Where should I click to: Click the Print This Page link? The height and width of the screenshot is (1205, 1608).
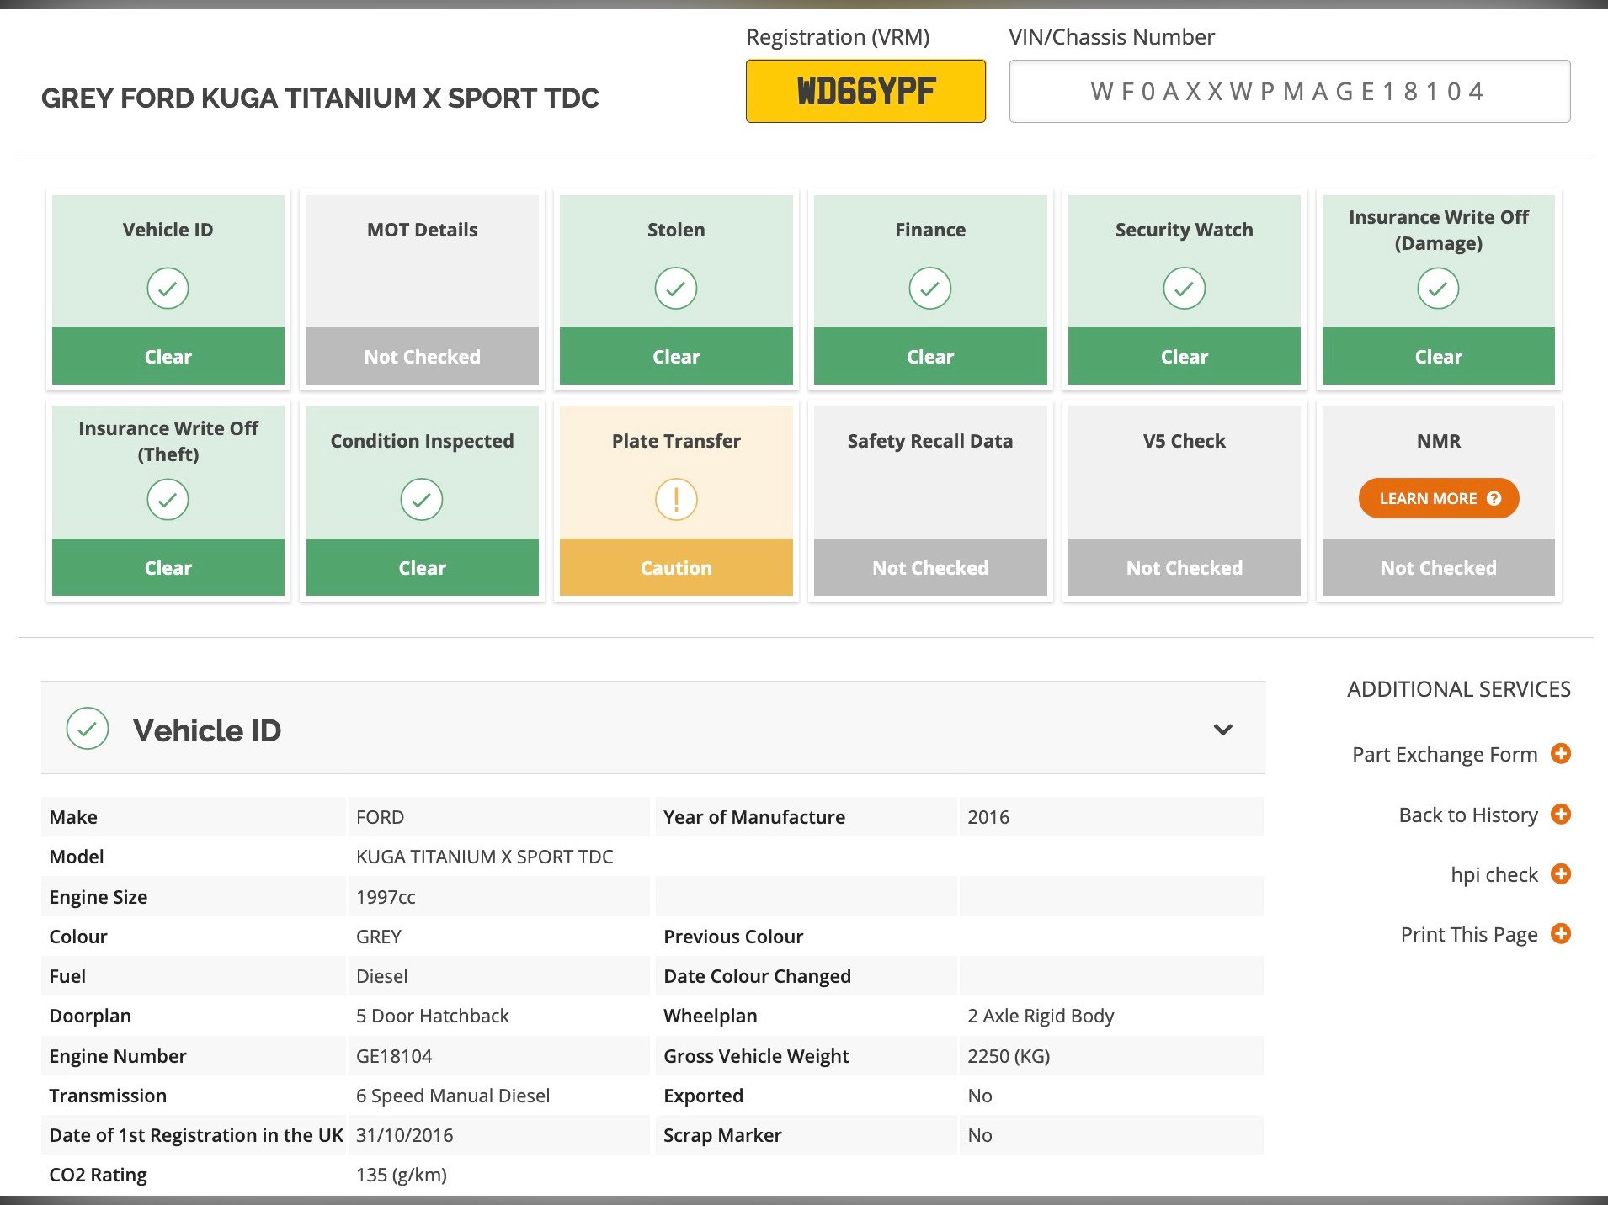pos(1468,934)
